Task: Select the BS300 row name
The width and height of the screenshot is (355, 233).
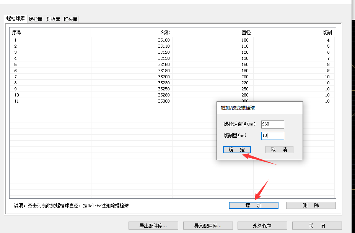Action: pyautogui.click(x=164, y=101)
